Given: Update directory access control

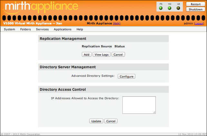Looking at the screenshot, I should [96, 121].
